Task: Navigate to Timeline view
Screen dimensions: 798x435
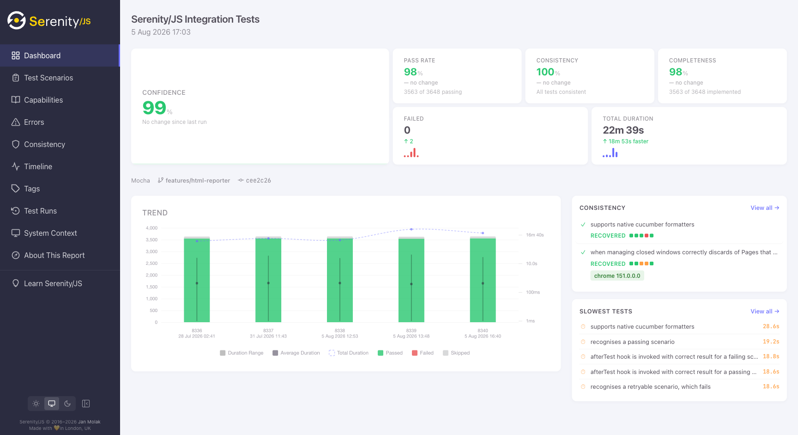Action: pos(60,166)
